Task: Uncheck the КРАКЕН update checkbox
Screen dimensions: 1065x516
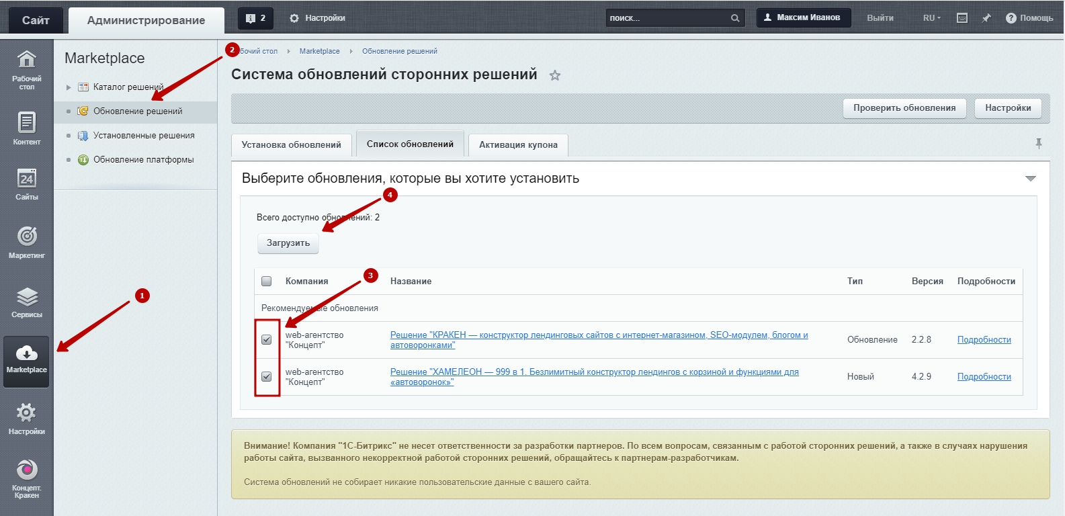Action: click(267, 339)
